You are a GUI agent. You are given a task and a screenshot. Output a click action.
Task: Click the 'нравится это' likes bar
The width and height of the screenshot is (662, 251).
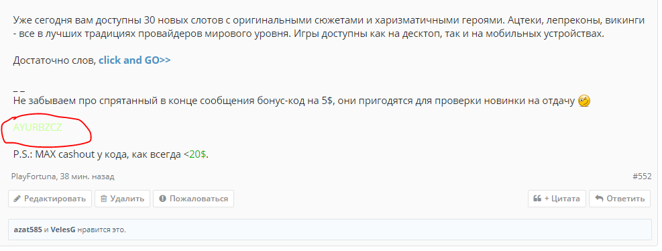tap(330, 230)
